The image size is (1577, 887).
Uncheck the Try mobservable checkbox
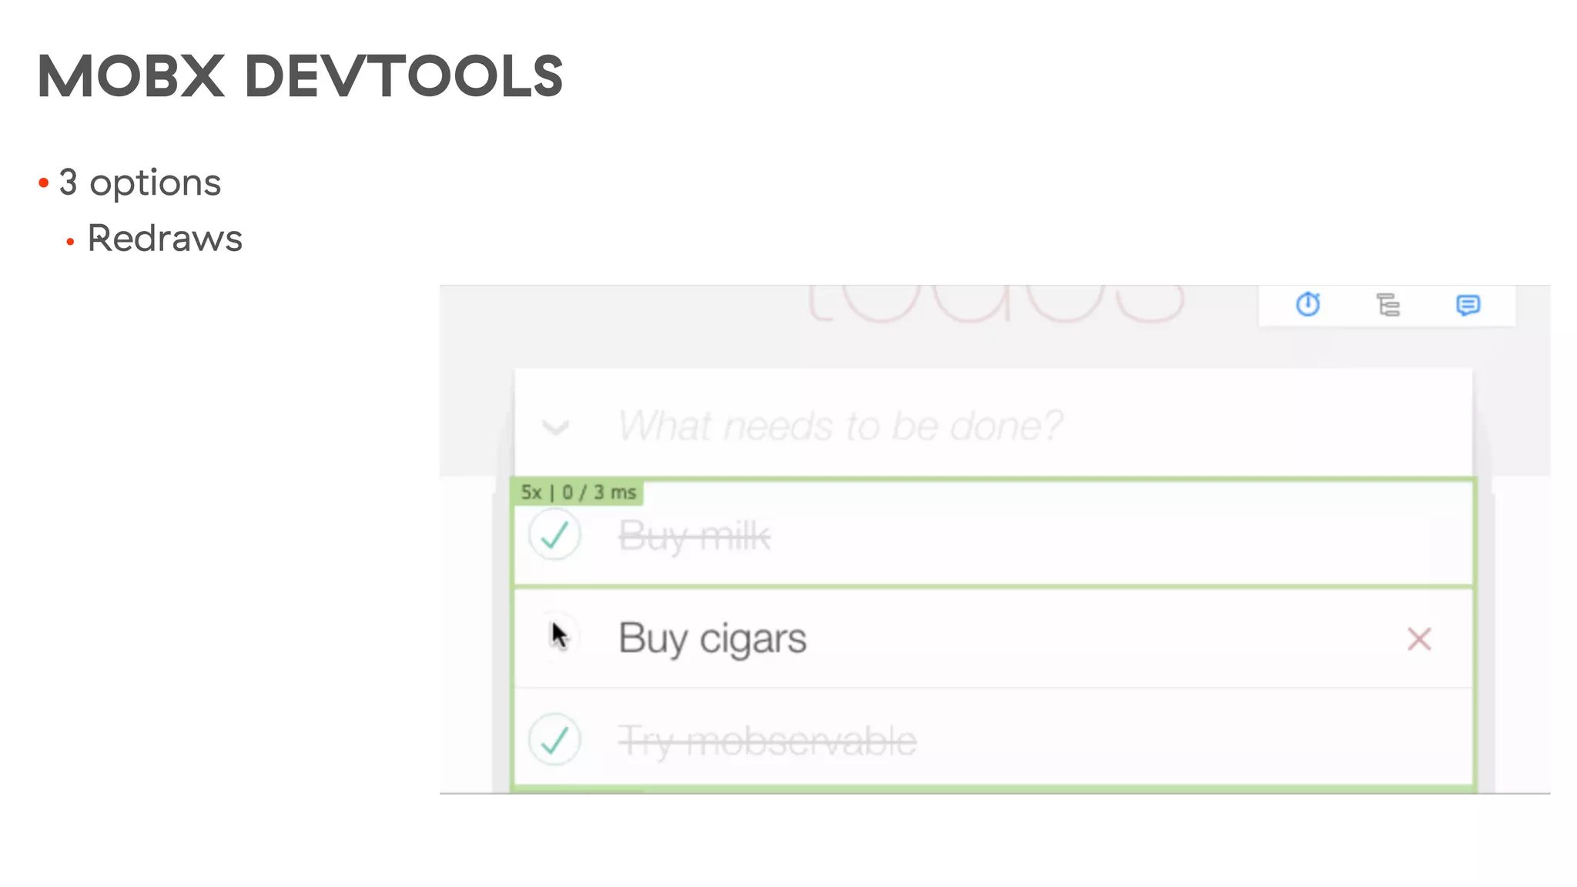click(x=554, y=740)
